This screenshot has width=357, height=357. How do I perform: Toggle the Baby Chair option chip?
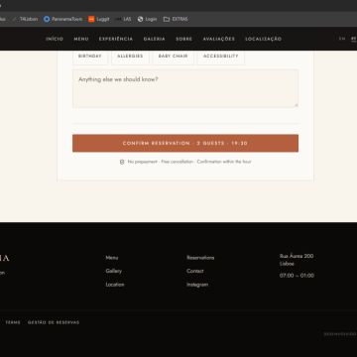pos(174,57)
